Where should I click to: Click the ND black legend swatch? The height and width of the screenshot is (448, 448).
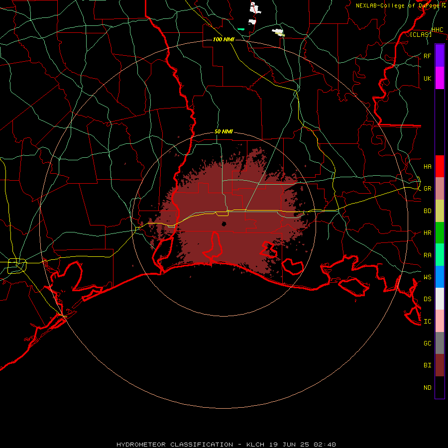440,387
